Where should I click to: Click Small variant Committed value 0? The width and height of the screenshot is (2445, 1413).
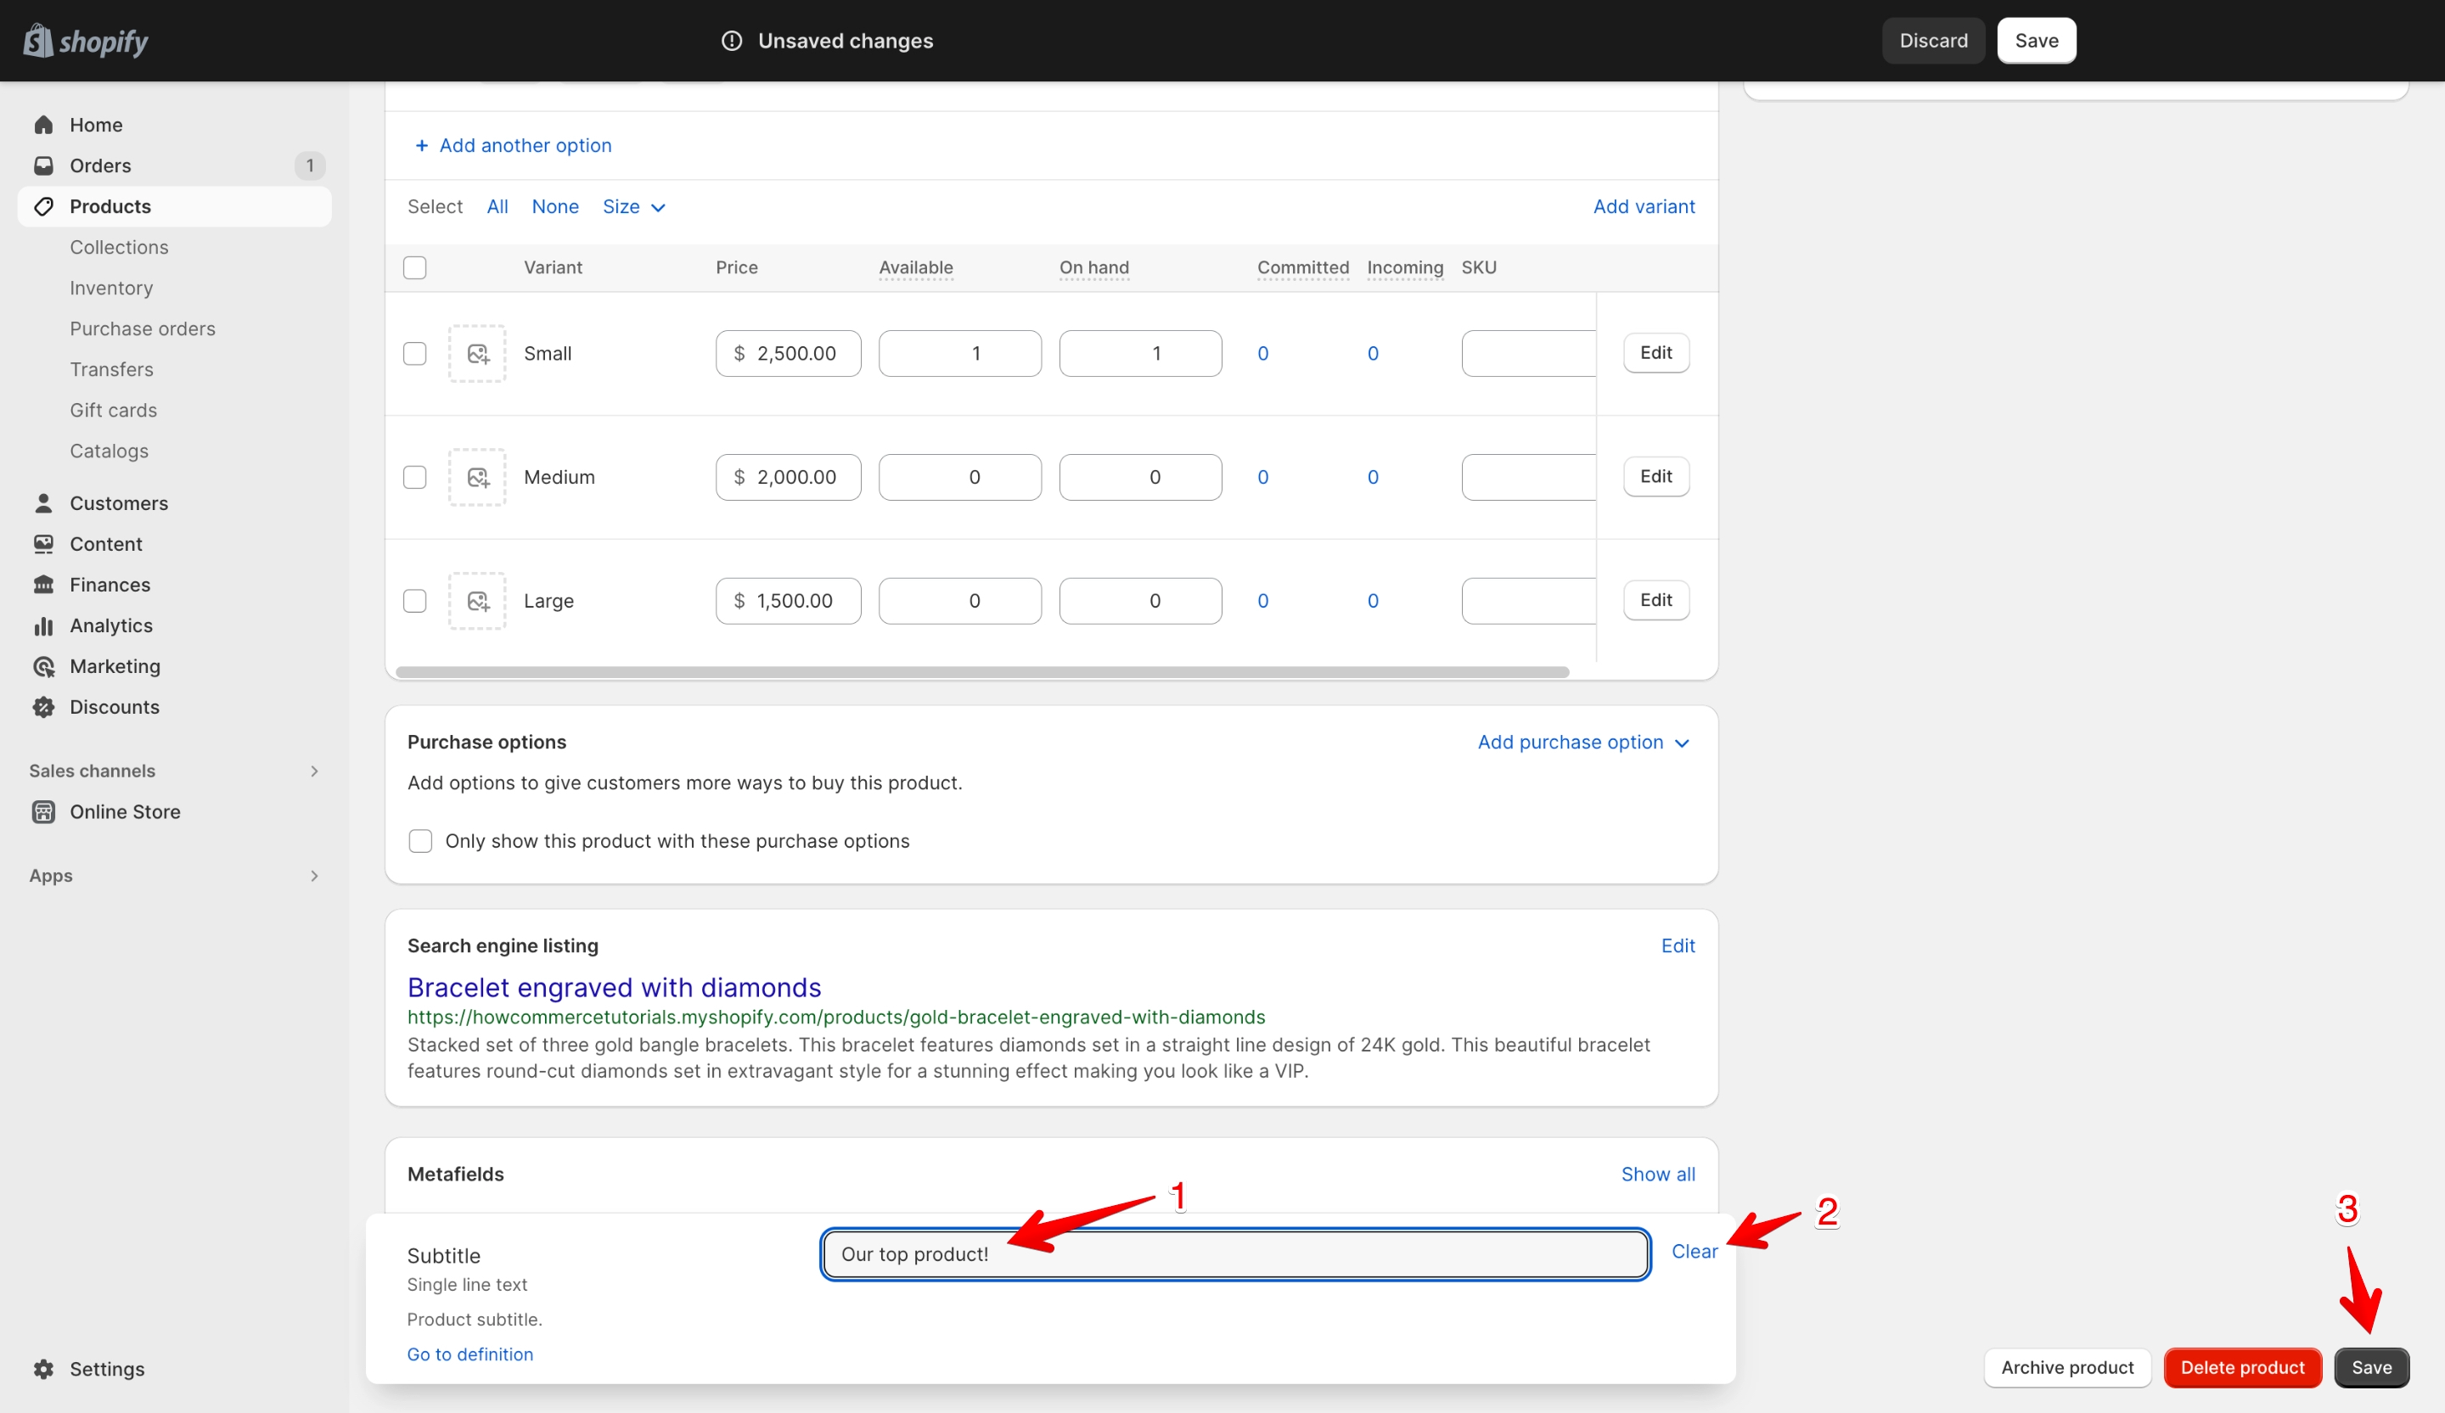[x=1262, y=353]
